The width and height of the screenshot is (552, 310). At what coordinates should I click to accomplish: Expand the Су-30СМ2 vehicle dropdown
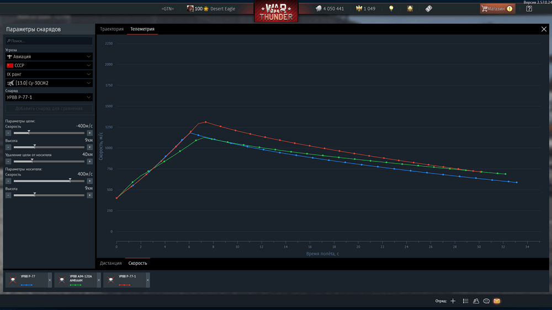click(x=49, y=83)
